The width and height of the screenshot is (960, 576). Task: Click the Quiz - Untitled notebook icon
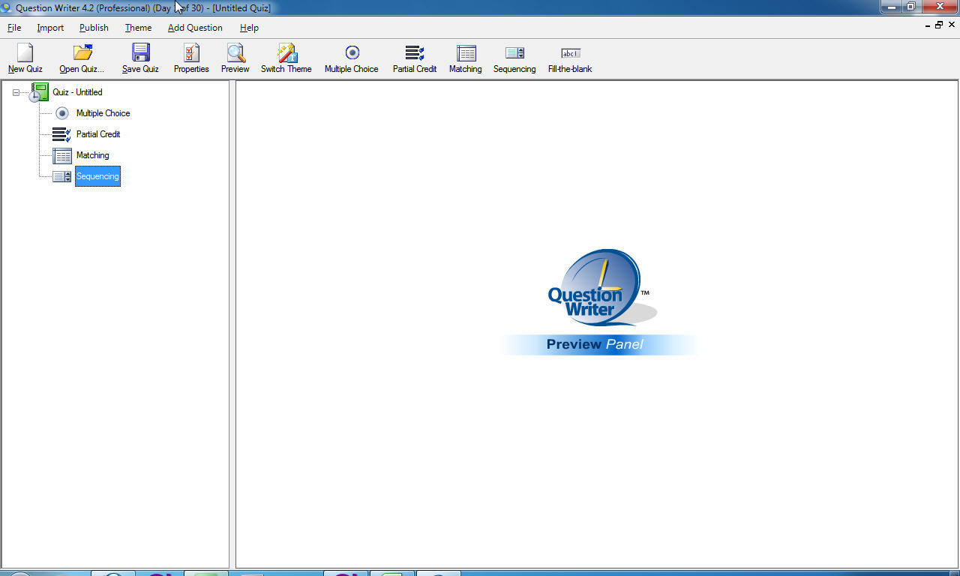pos(39,92)
